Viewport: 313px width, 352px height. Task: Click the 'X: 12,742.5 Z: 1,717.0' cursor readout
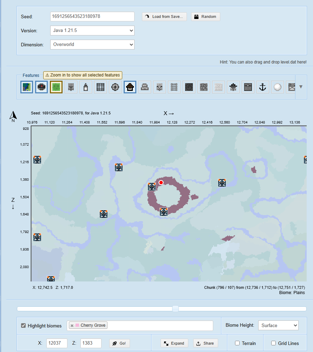[53, 287]
